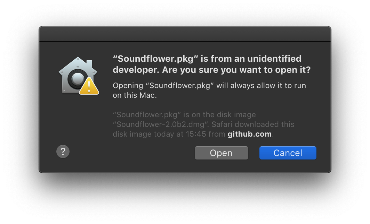Click the github.com source text
Image resolution: width=370 pixels, height=224 pixels.
(249, 134)
